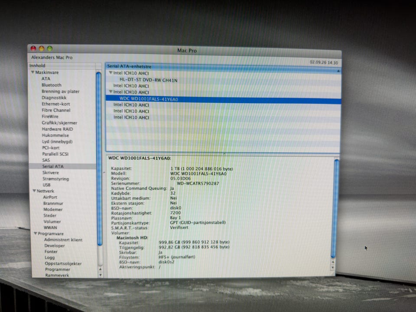The height and width of the screenshot is (312, 416).
Task: Select Brannmur under Nettverk
Action: 53,203
